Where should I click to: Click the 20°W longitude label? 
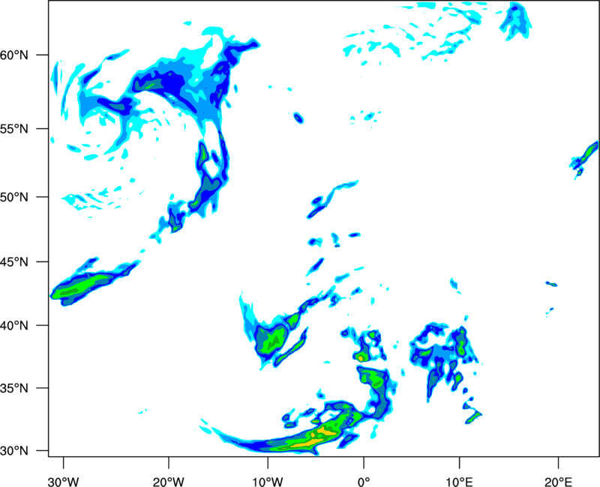tap(169, 482)
